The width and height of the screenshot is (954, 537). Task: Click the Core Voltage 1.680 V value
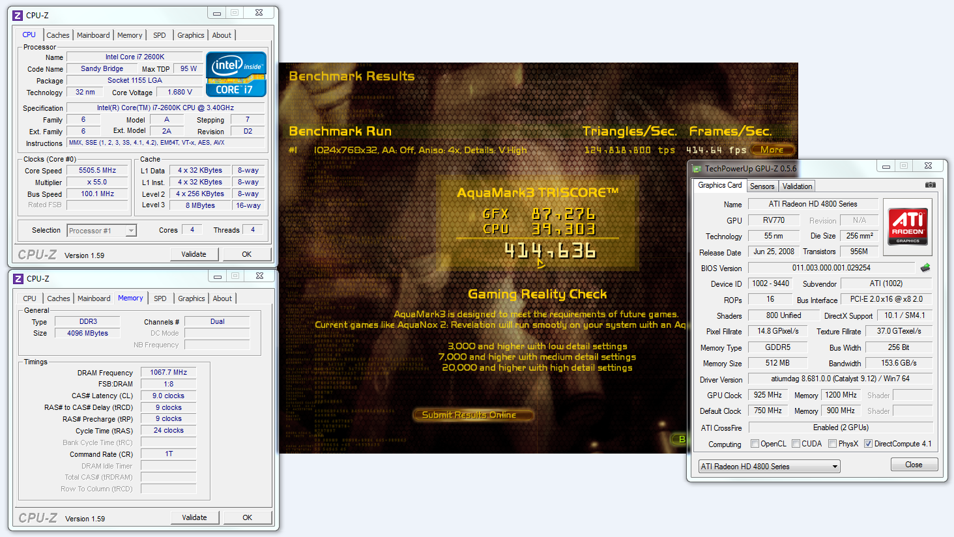click(x=180, y=92)
